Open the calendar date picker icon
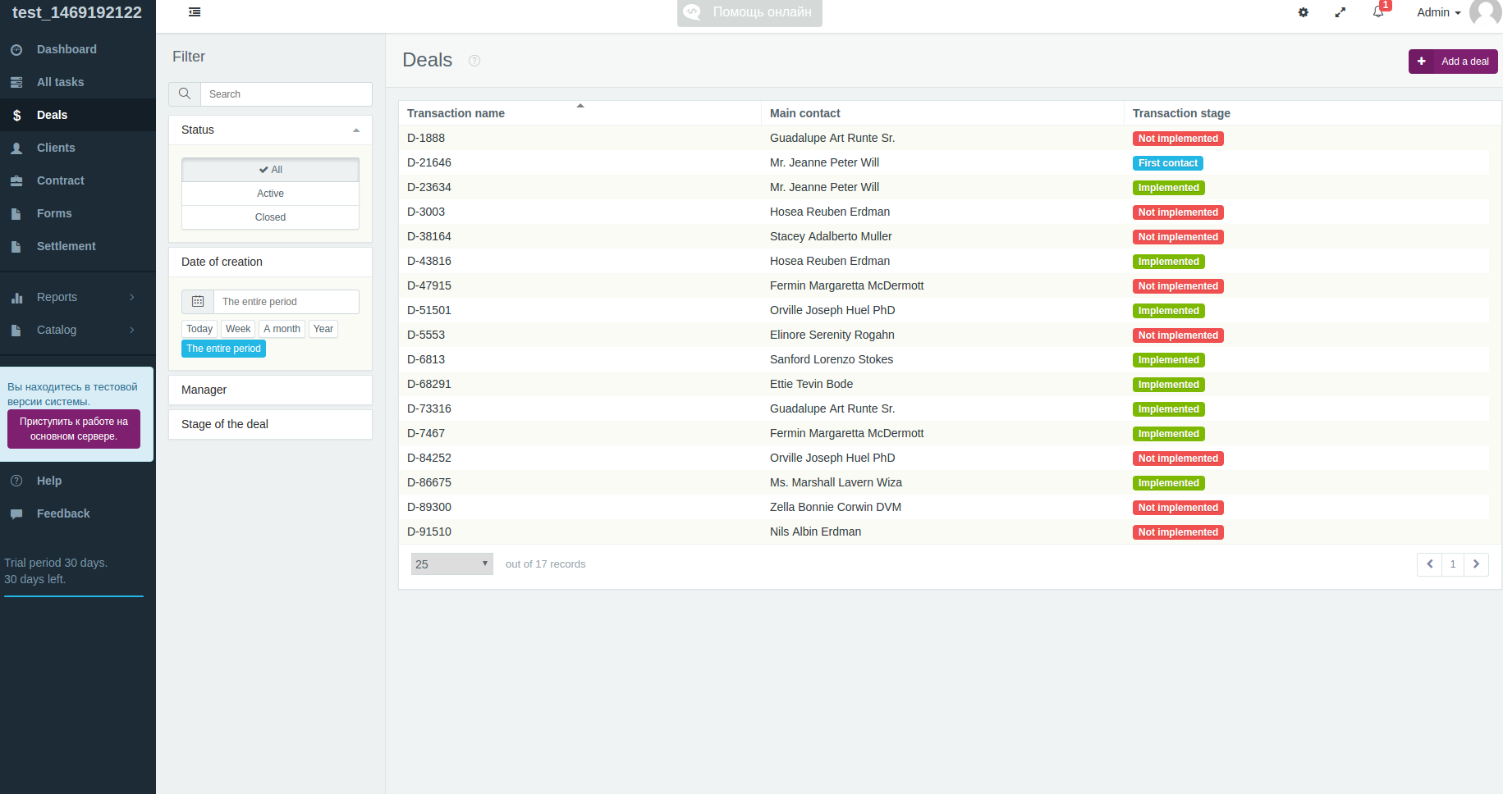Viewport: 1503px width, 794px height. tap(197, 301)
